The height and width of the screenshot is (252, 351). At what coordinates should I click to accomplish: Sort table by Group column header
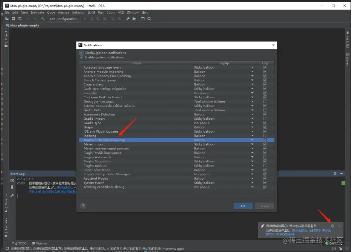click(136, 63)
